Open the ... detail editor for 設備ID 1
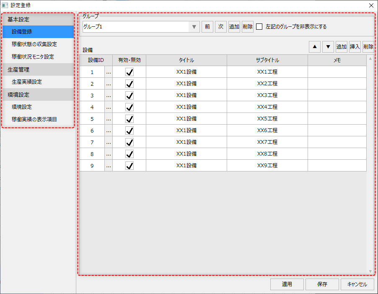This screenshot has height=294, width=378. pyautogui.click(x=108, y=72)
